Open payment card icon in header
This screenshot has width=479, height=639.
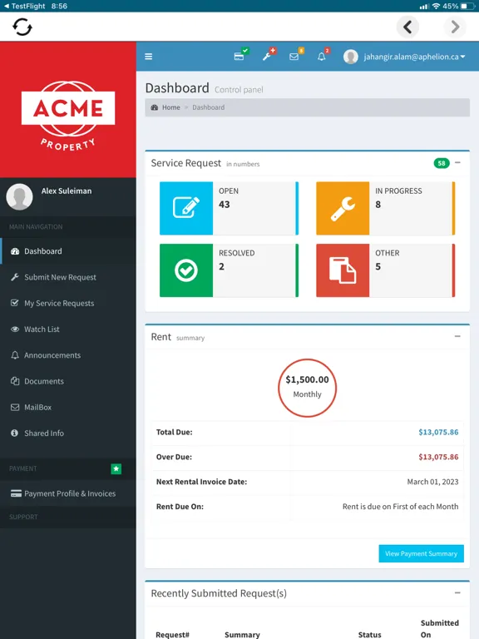point(239,57)
